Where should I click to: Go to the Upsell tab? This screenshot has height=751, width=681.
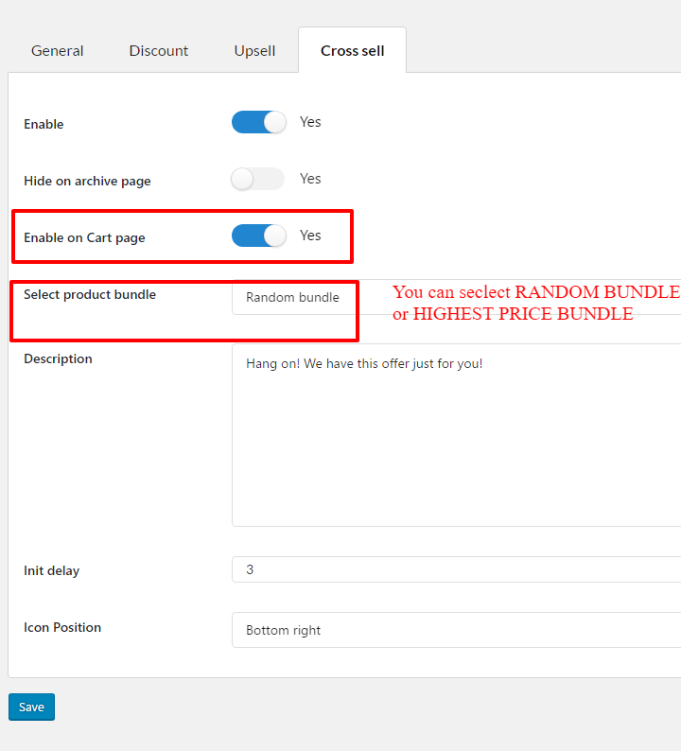click(254, 51)
